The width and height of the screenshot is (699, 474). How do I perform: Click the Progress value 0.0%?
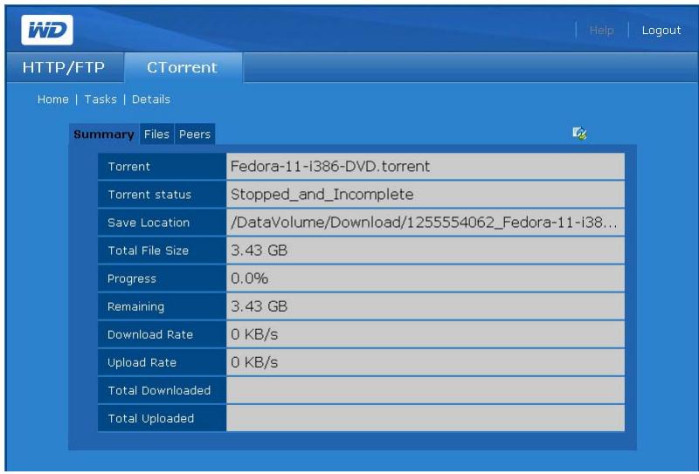pos(249,278)
